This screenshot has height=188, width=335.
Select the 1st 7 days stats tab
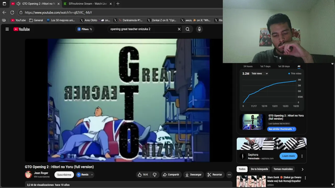[x=265, y=66]
